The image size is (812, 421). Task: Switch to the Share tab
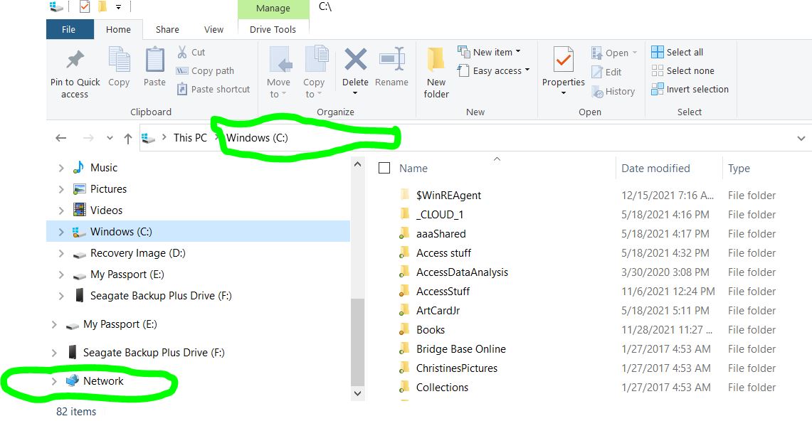[x=167, y=29]
